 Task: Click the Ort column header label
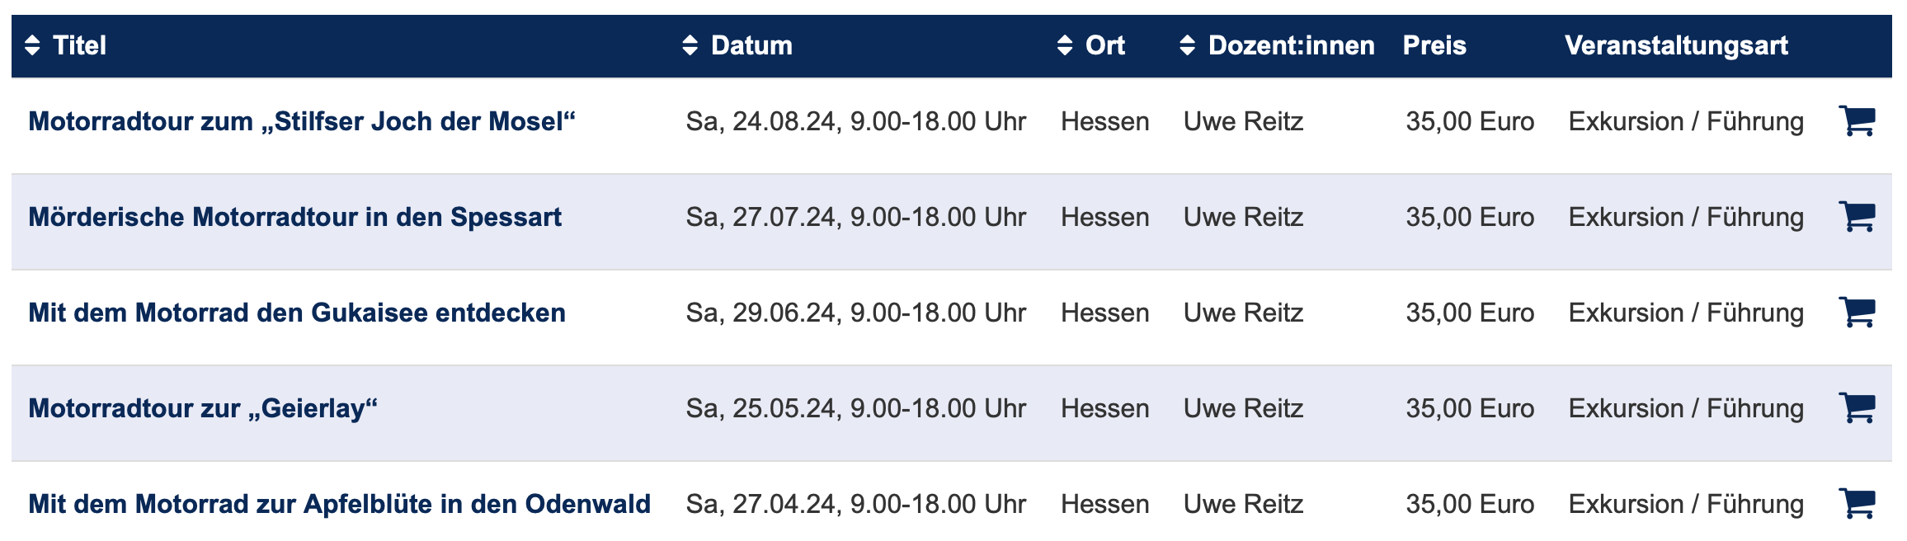tap(1104, 45)
